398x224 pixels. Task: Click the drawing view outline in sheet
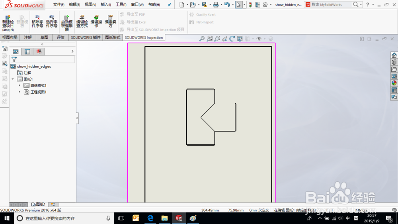tap(211, 117)
